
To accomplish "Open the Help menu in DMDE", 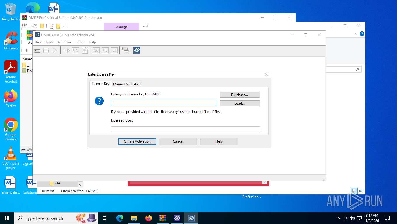I will 92,42.
